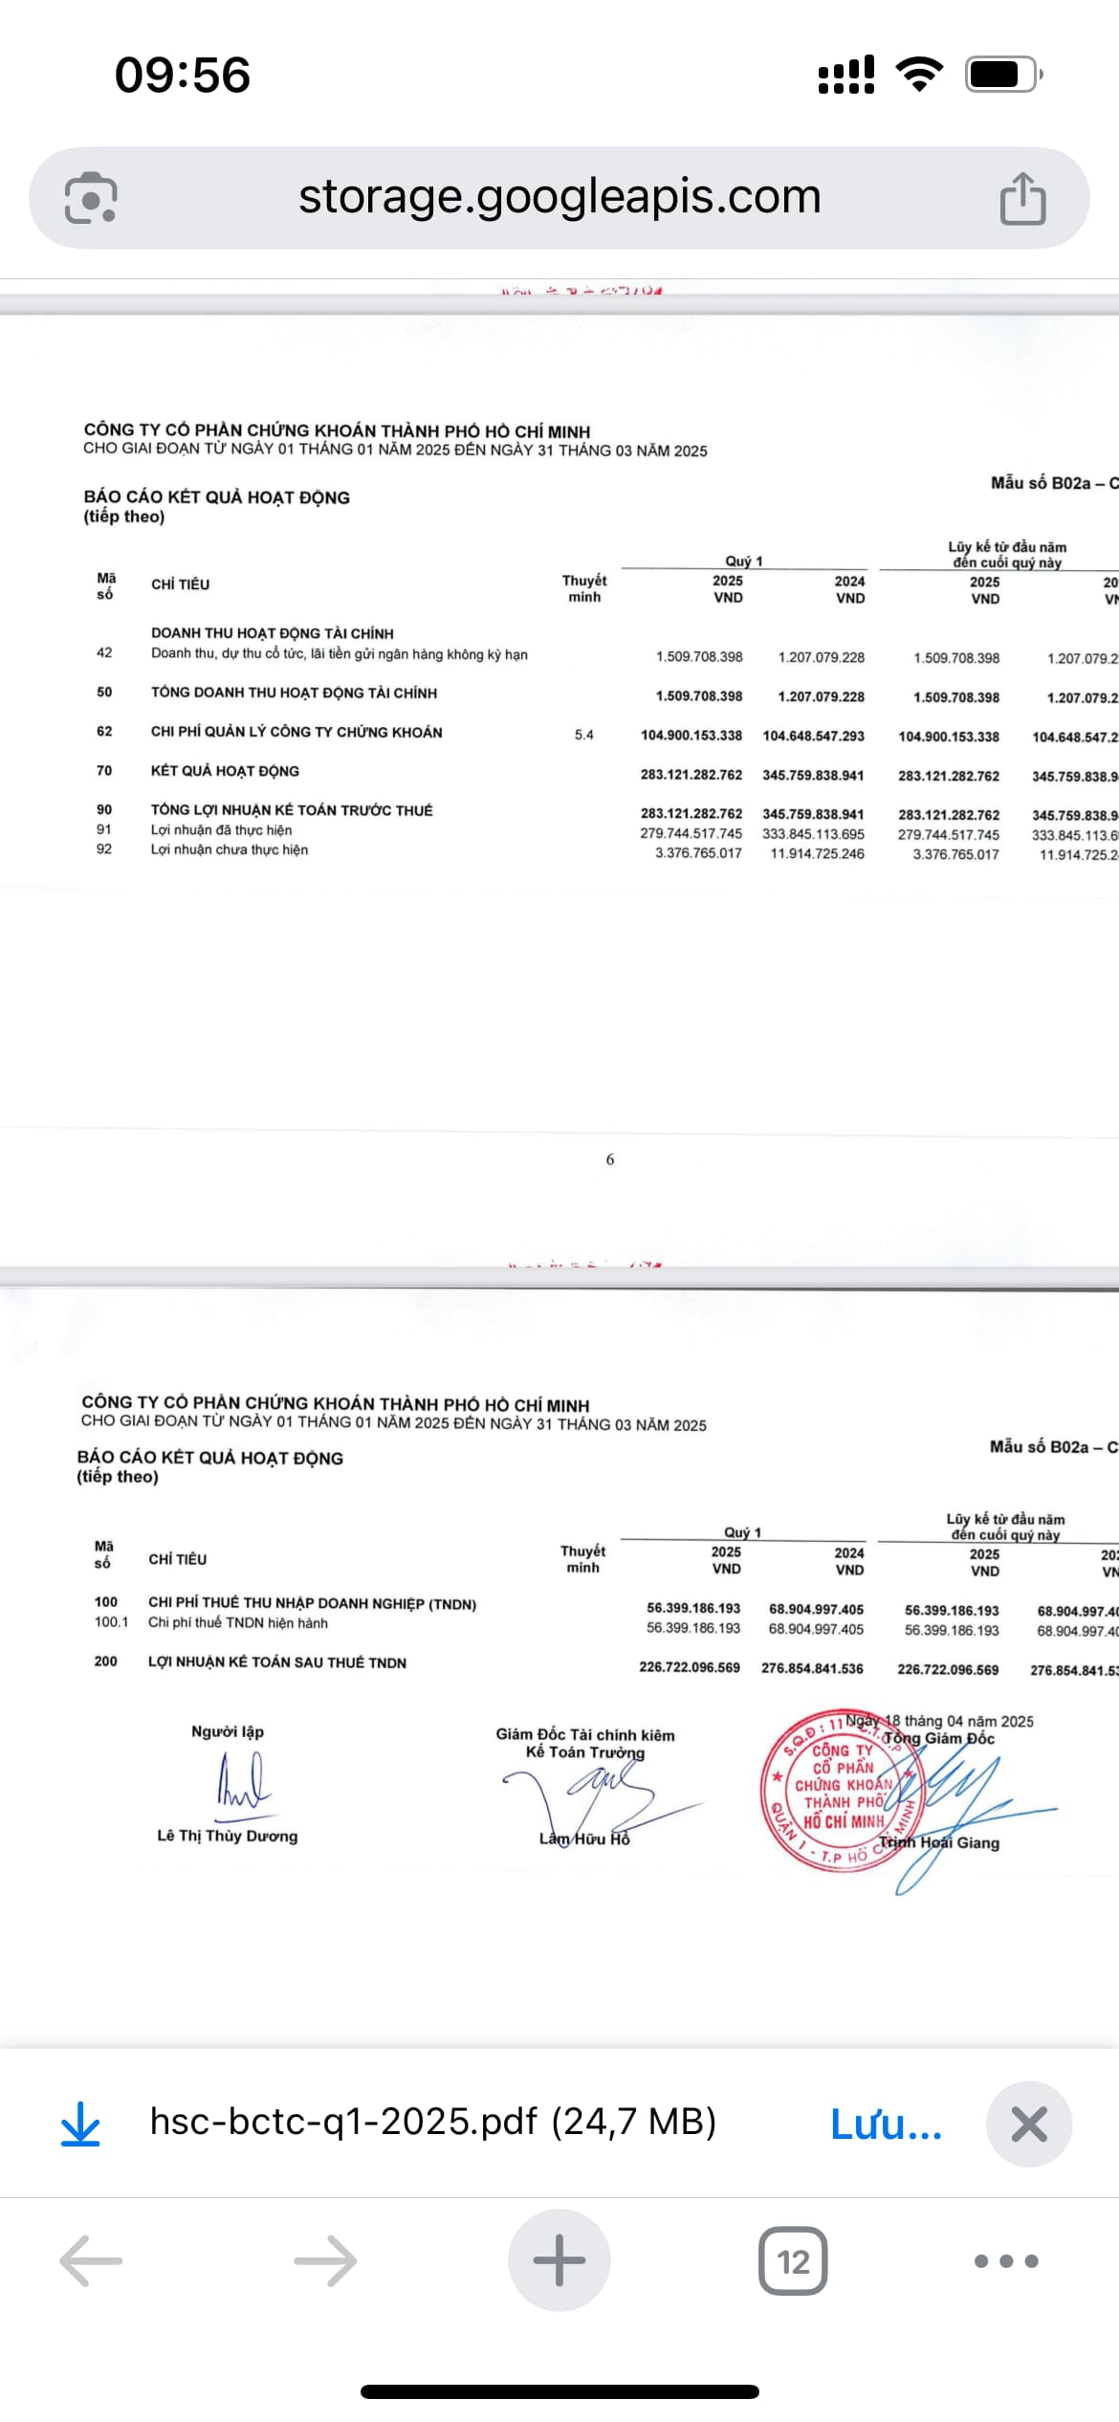Image resolution: width=1119 pixels, height=2422 pixels.
Task: Tap the DOANH THU HOẠT ĐỘNG TÀI CHÍNH heading
Action: [273, 633]
